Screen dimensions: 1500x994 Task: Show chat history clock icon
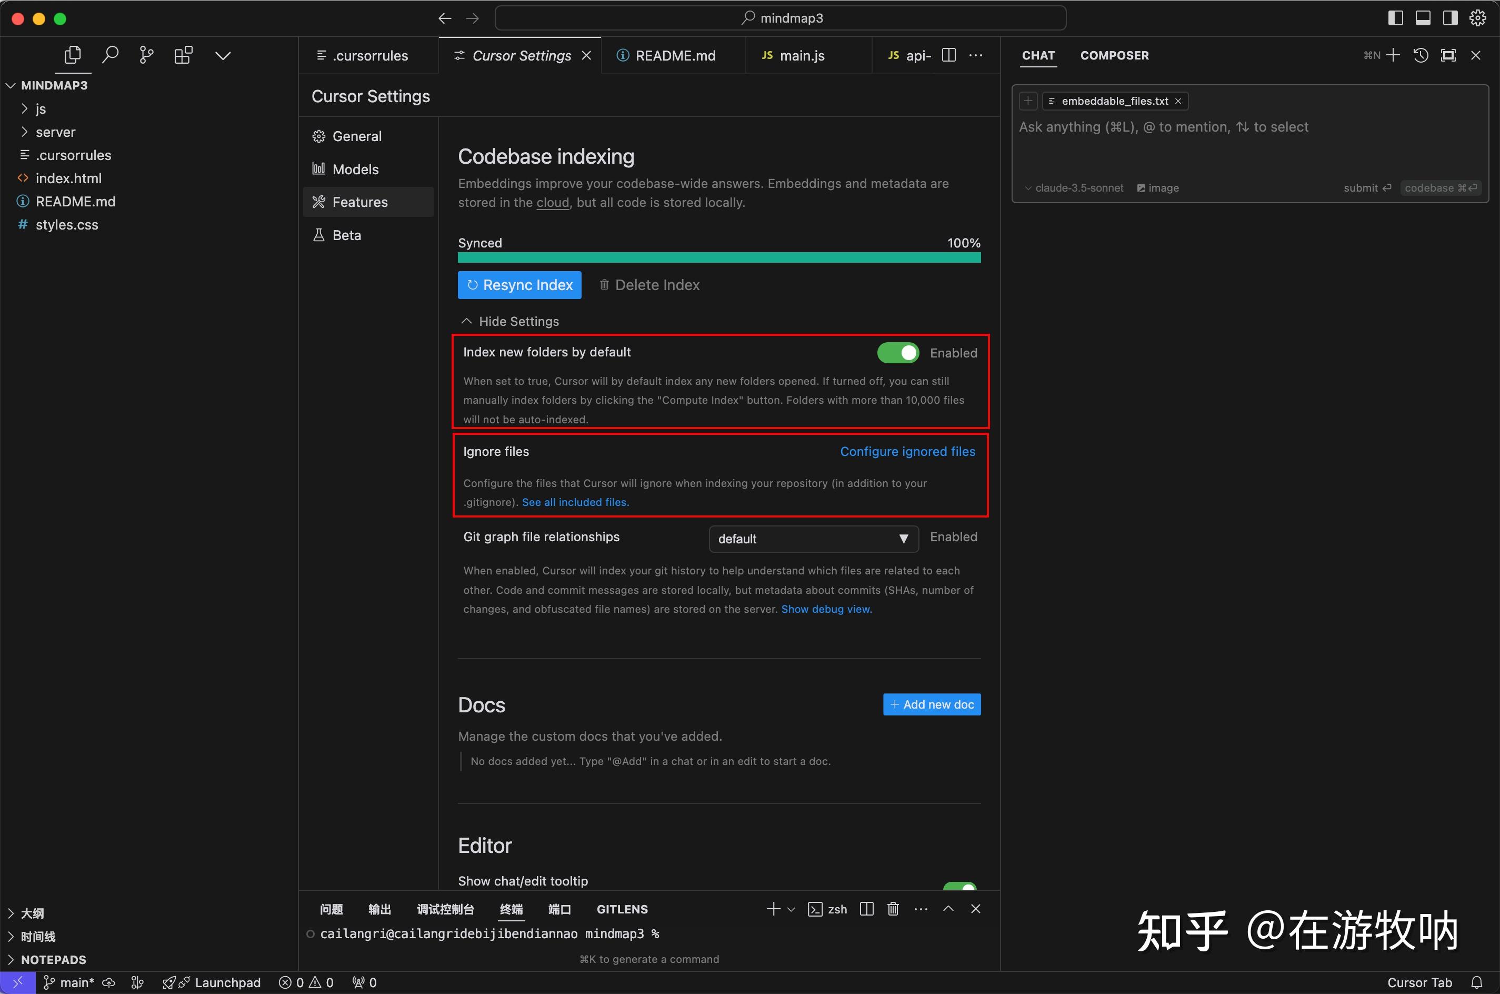[1421, 55]
